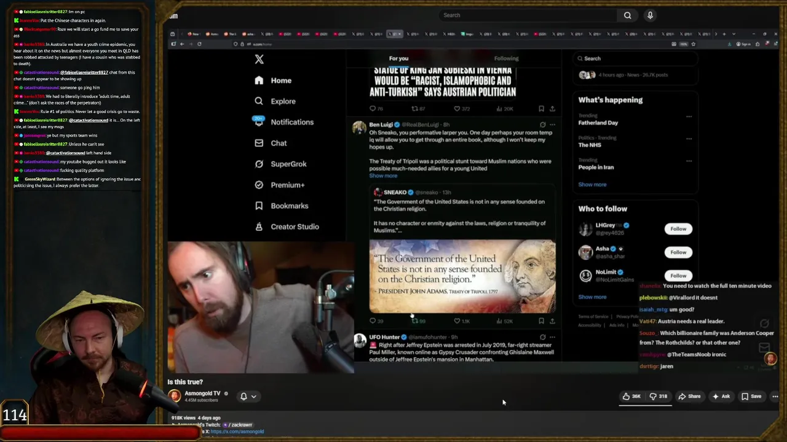Open Premium+ in the X sidebar
The width and height of the screenshot is (787, 442).
(x=279, y=185)
